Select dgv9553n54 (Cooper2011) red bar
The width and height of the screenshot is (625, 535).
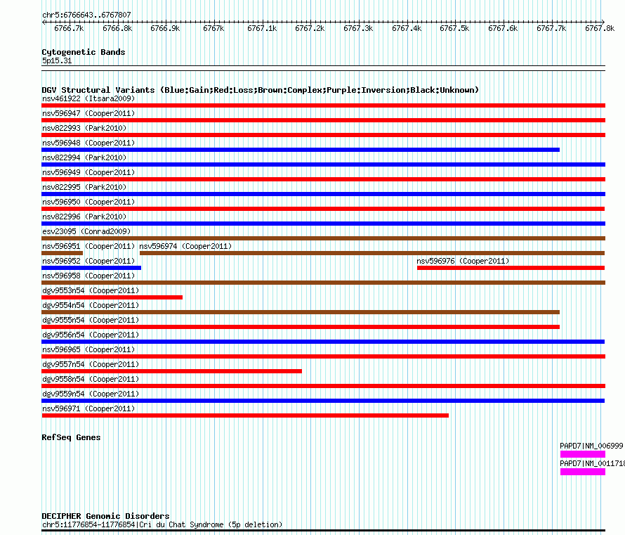coord(112,297)
